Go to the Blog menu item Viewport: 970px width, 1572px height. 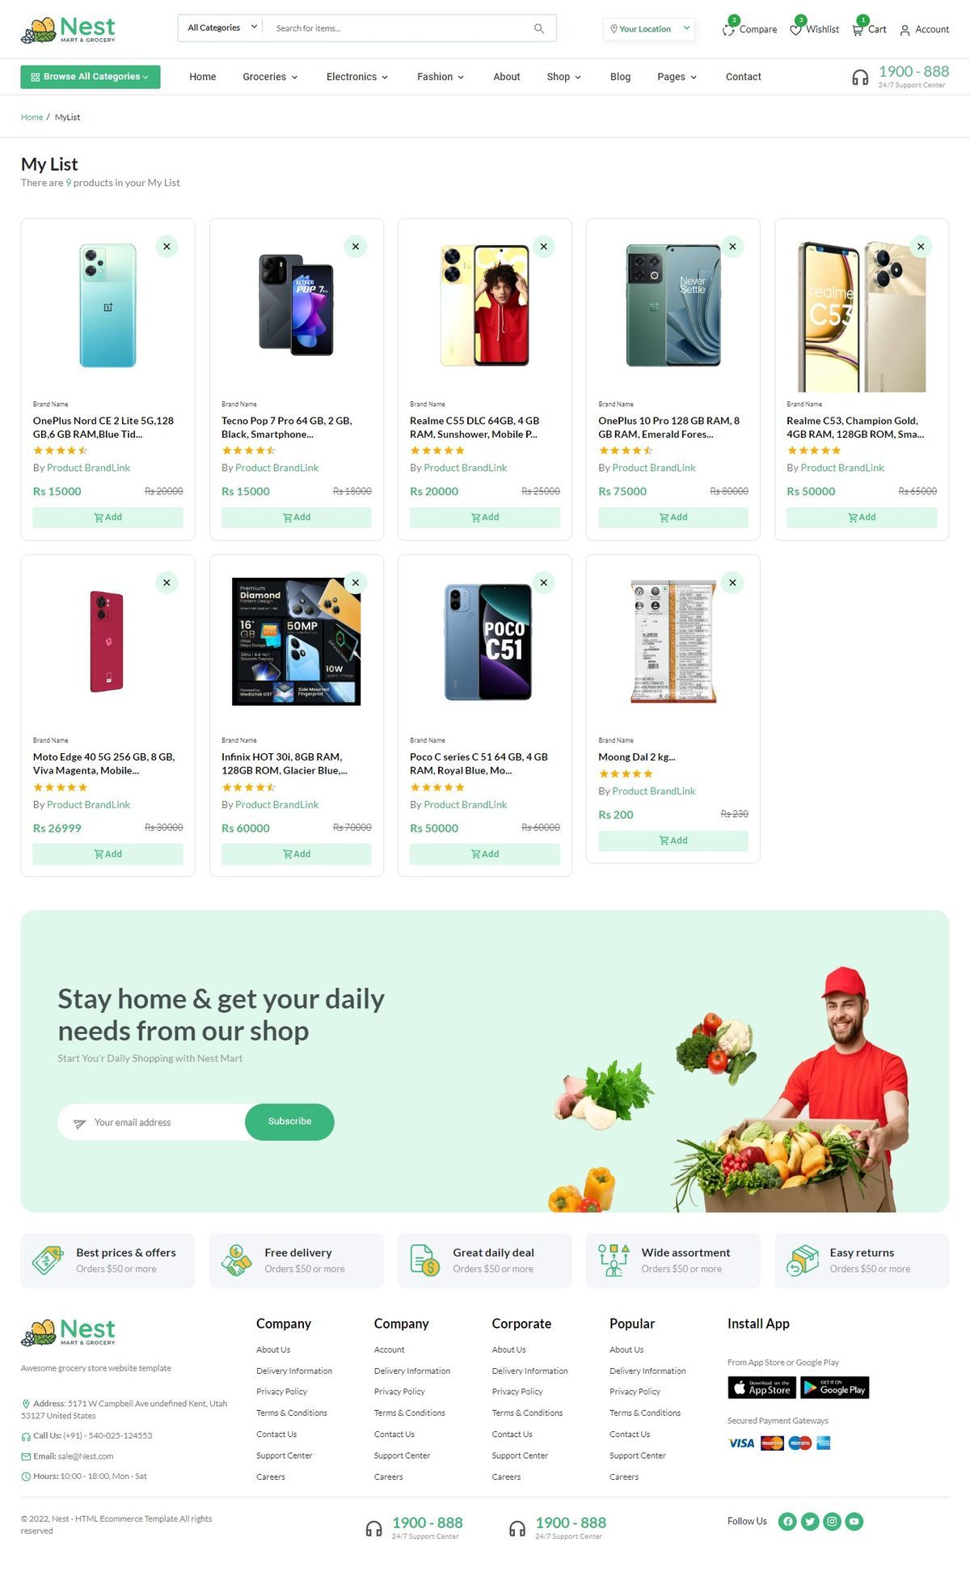click(620, 77)
